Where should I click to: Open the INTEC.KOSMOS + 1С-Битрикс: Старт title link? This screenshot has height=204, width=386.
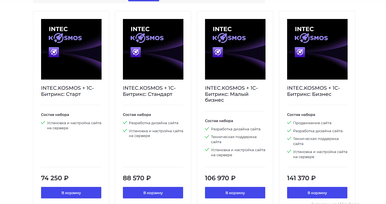point(67,91)
